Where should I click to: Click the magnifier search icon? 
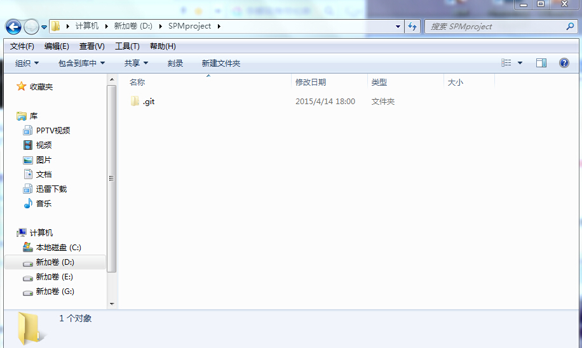pos(570,26)
